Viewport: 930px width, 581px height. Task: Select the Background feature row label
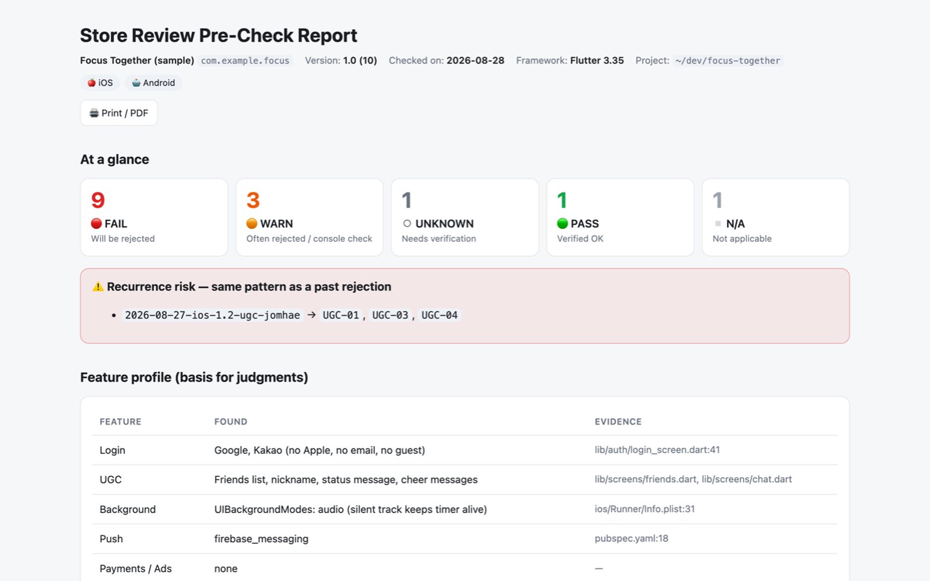[127, 510]
